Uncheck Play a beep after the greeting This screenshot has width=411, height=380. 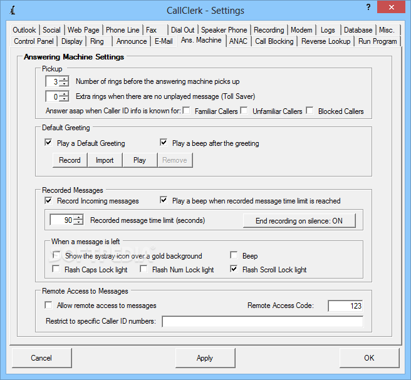click(x=164, y=143)
